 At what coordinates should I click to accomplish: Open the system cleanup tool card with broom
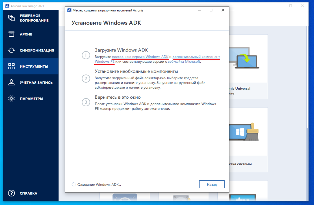pos(248,140)
